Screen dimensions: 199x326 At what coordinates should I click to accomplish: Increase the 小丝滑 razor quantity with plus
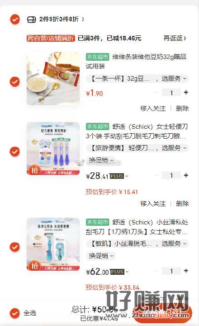pos(186,271)
